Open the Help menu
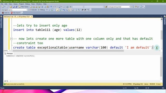Image resolution: width=166 pixels, height=93 pixels. pyautogui.click(x=45, y=4)
